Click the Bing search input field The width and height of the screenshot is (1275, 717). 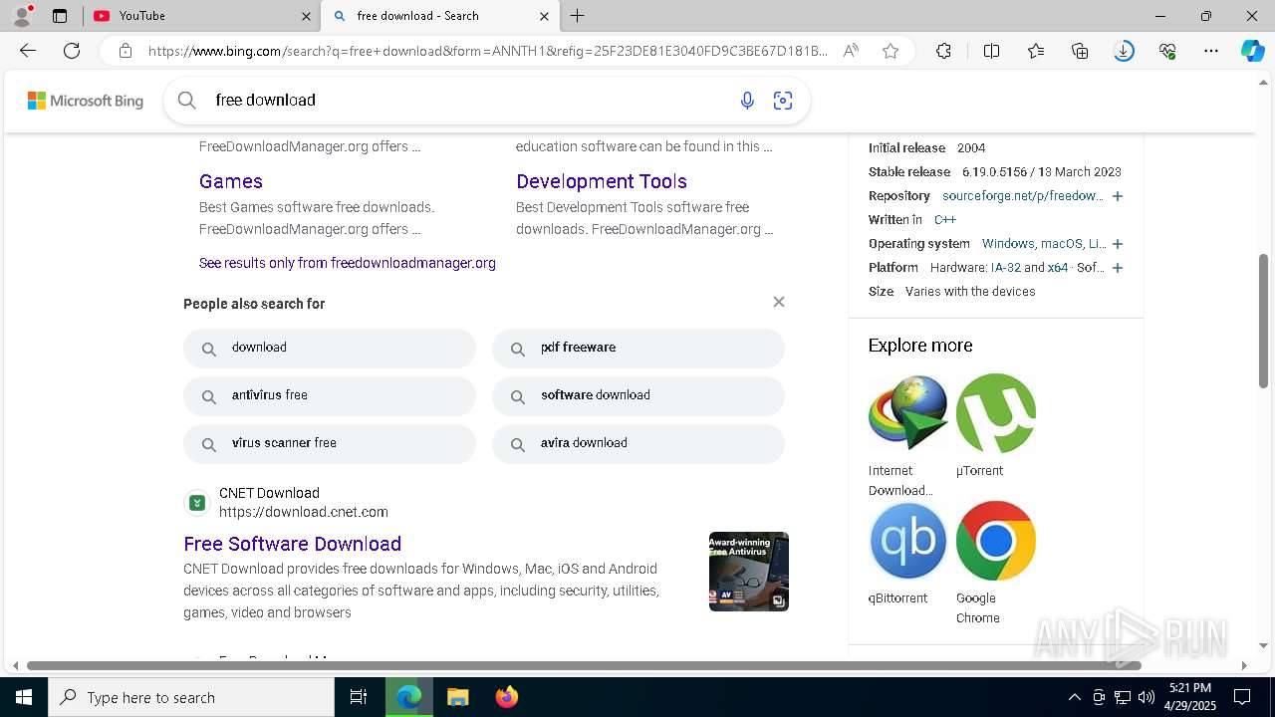click(468, 100)
